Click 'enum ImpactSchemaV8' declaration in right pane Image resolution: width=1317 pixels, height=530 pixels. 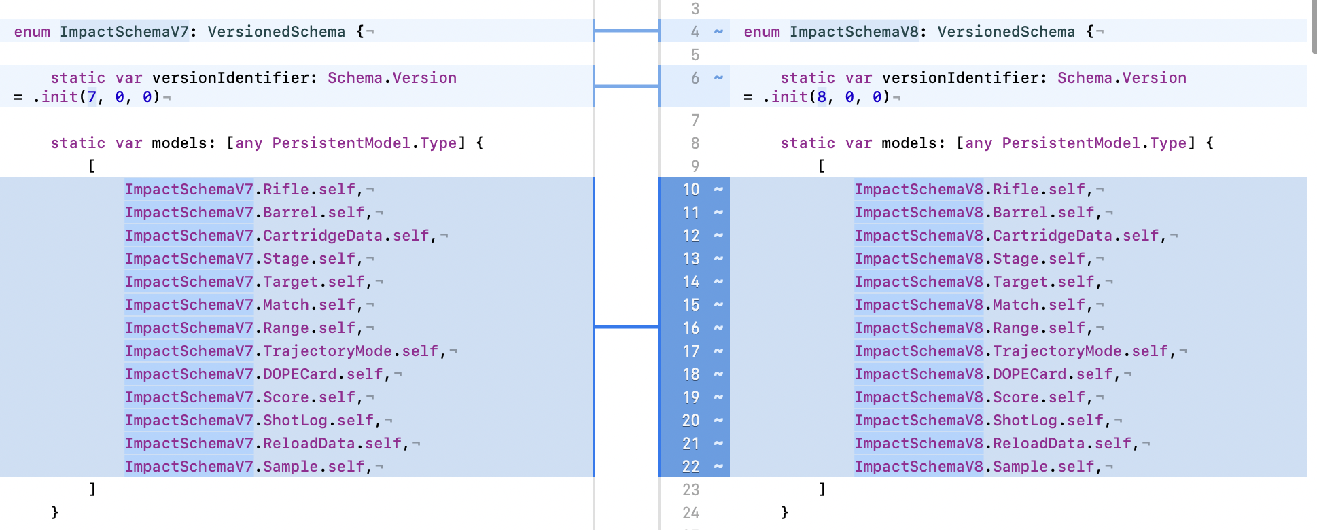click(830, 32)
